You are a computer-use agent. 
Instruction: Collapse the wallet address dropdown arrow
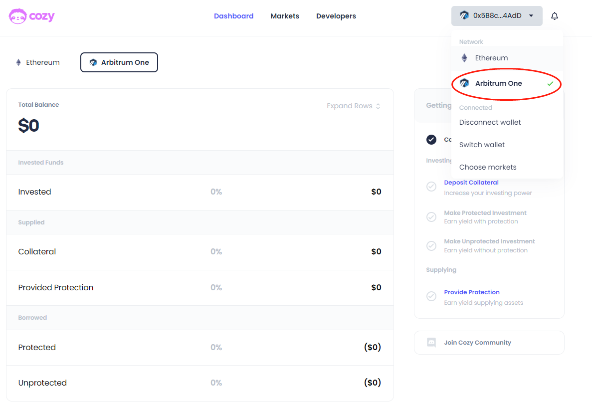[531, 16]
